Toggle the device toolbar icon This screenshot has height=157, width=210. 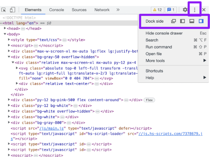pyautogui.click(x=12, y=10)
